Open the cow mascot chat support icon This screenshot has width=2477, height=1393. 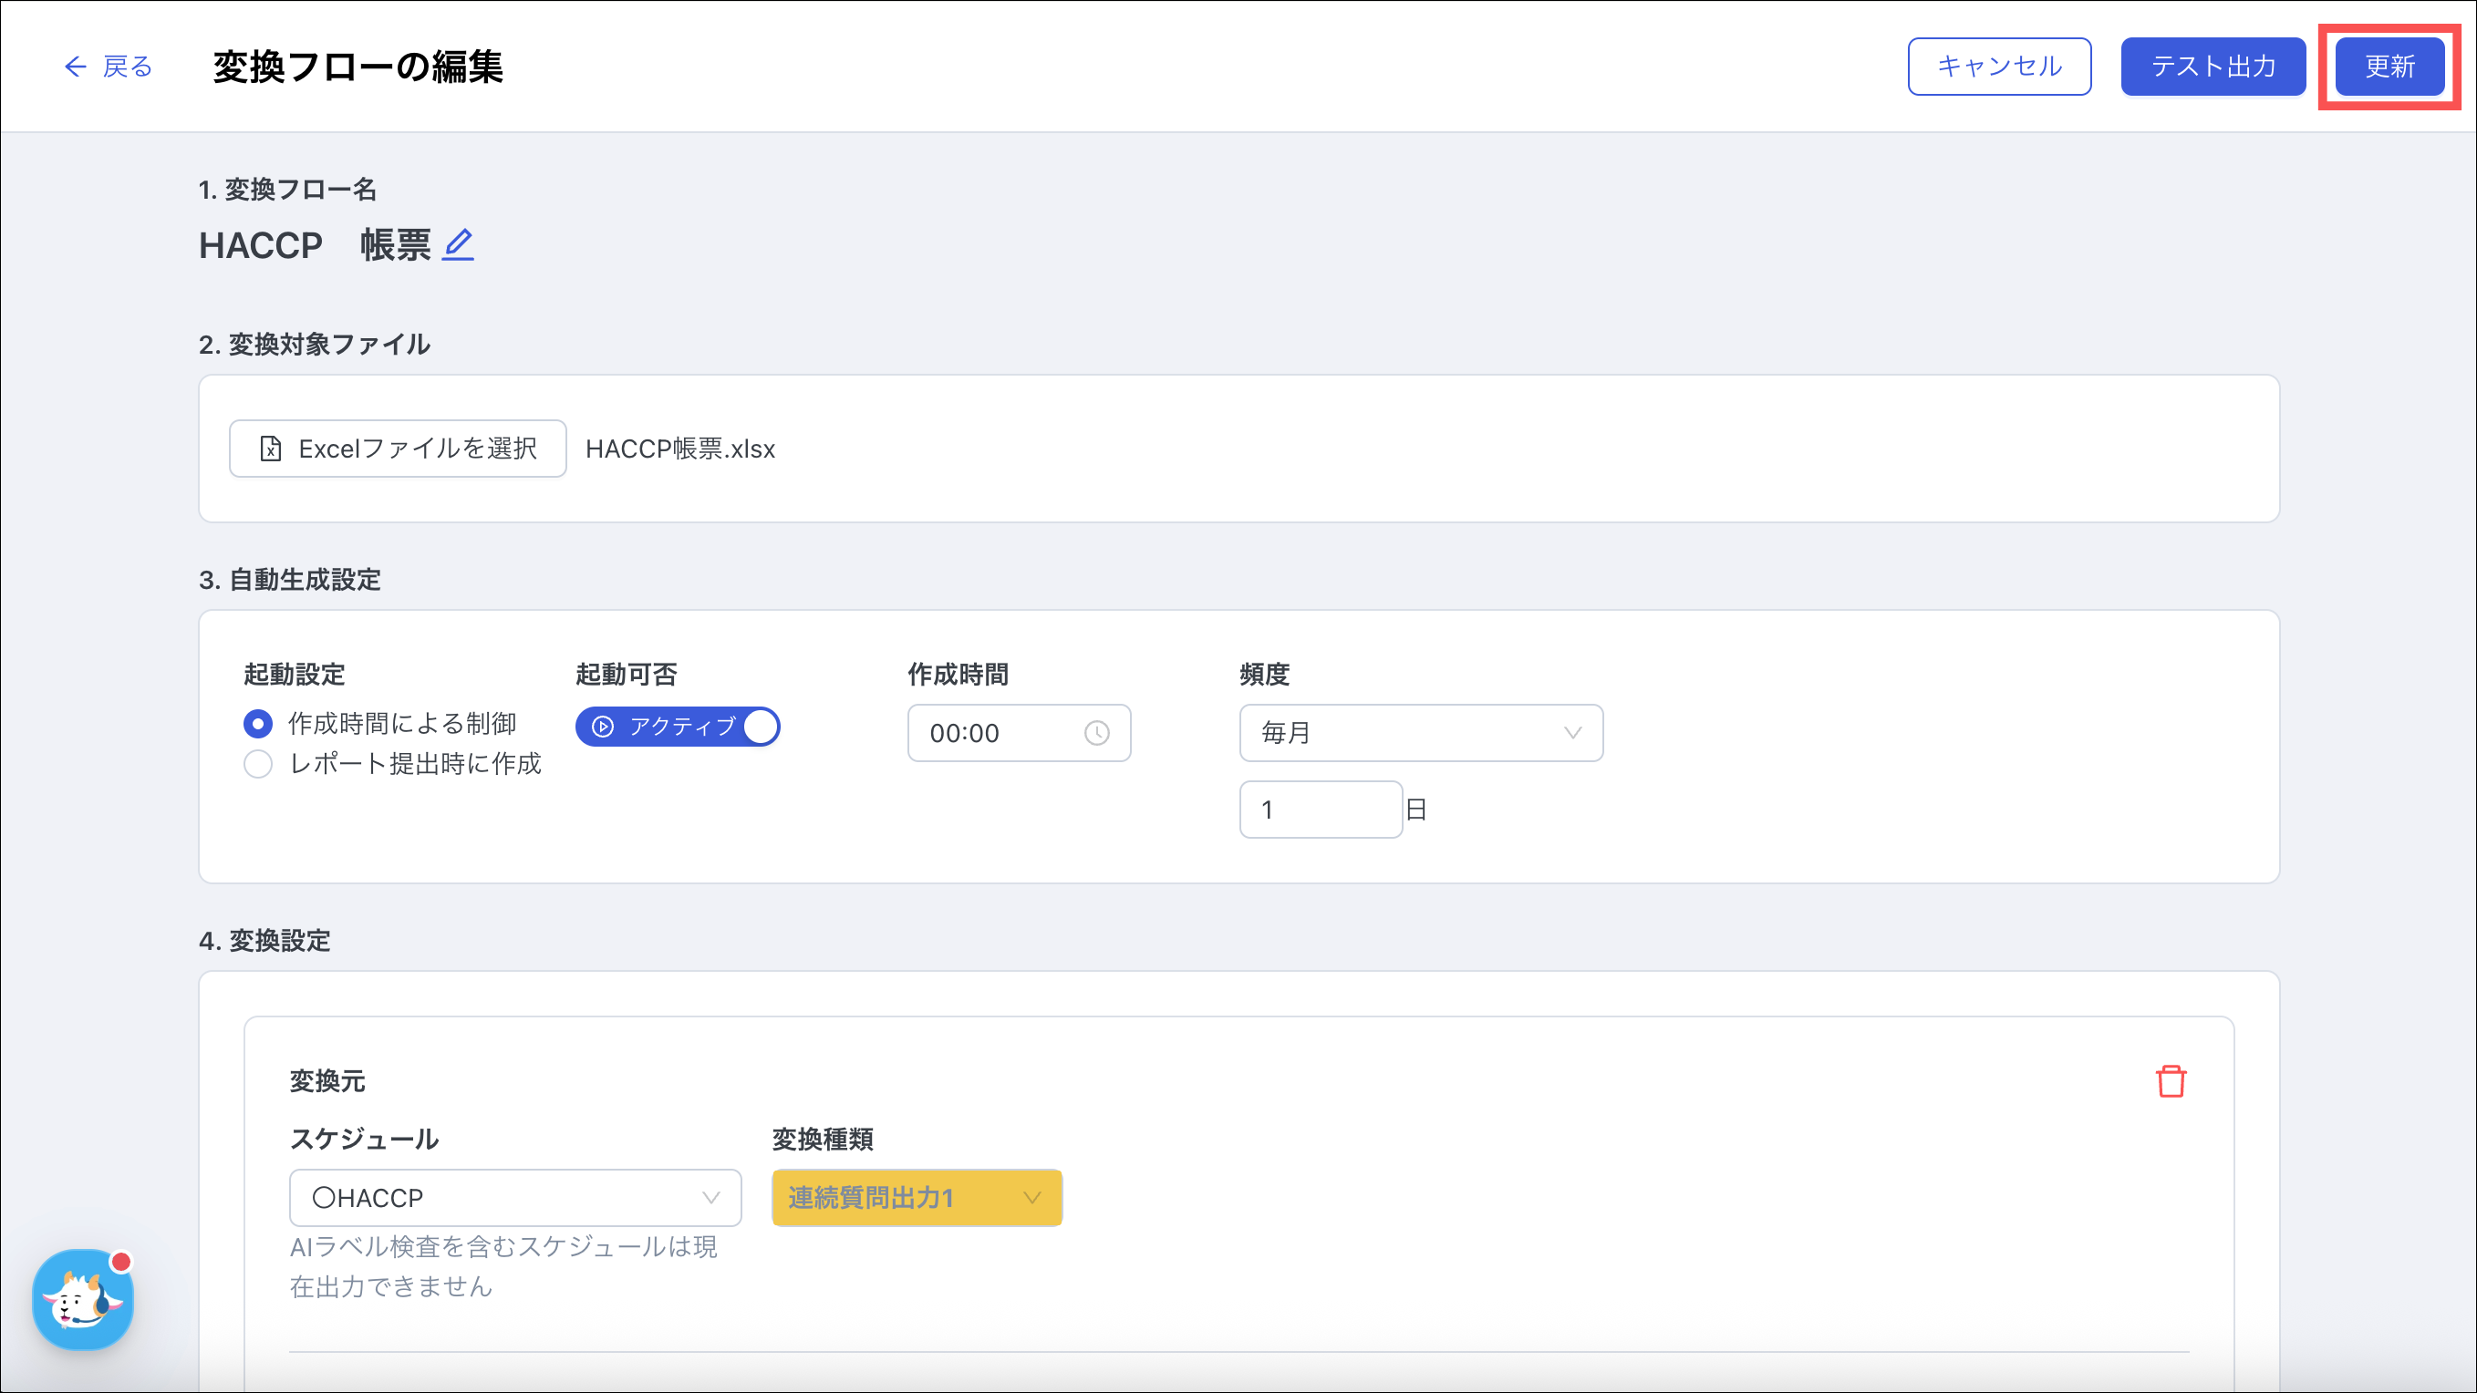83,1300
